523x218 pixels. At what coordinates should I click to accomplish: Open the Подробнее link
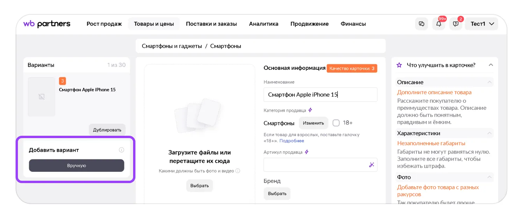pyautogui.click(x=291, y=141)
